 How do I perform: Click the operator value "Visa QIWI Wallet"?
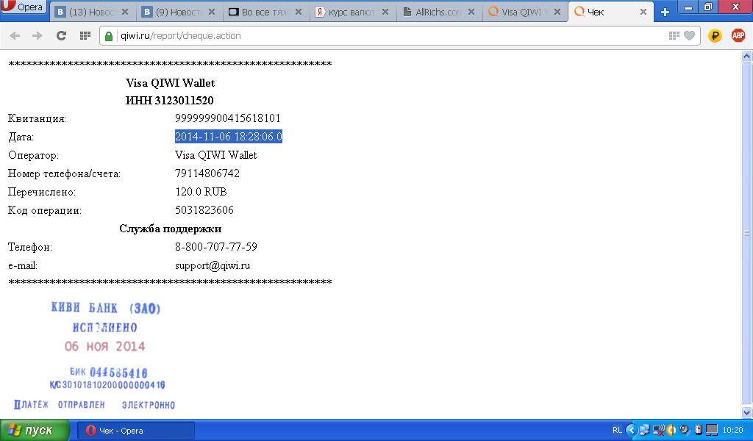pyautogui.click(x=215, y=155)
